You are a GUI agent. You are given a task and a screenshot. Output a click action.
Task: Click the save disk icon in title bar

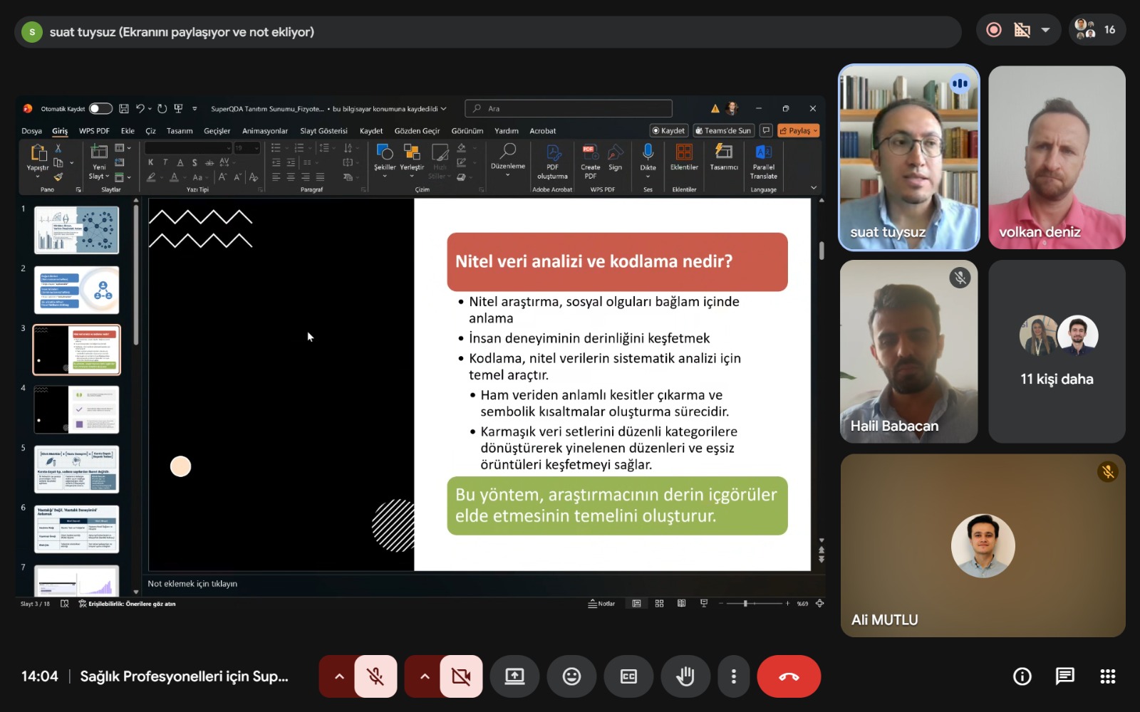tap(124, 109)
